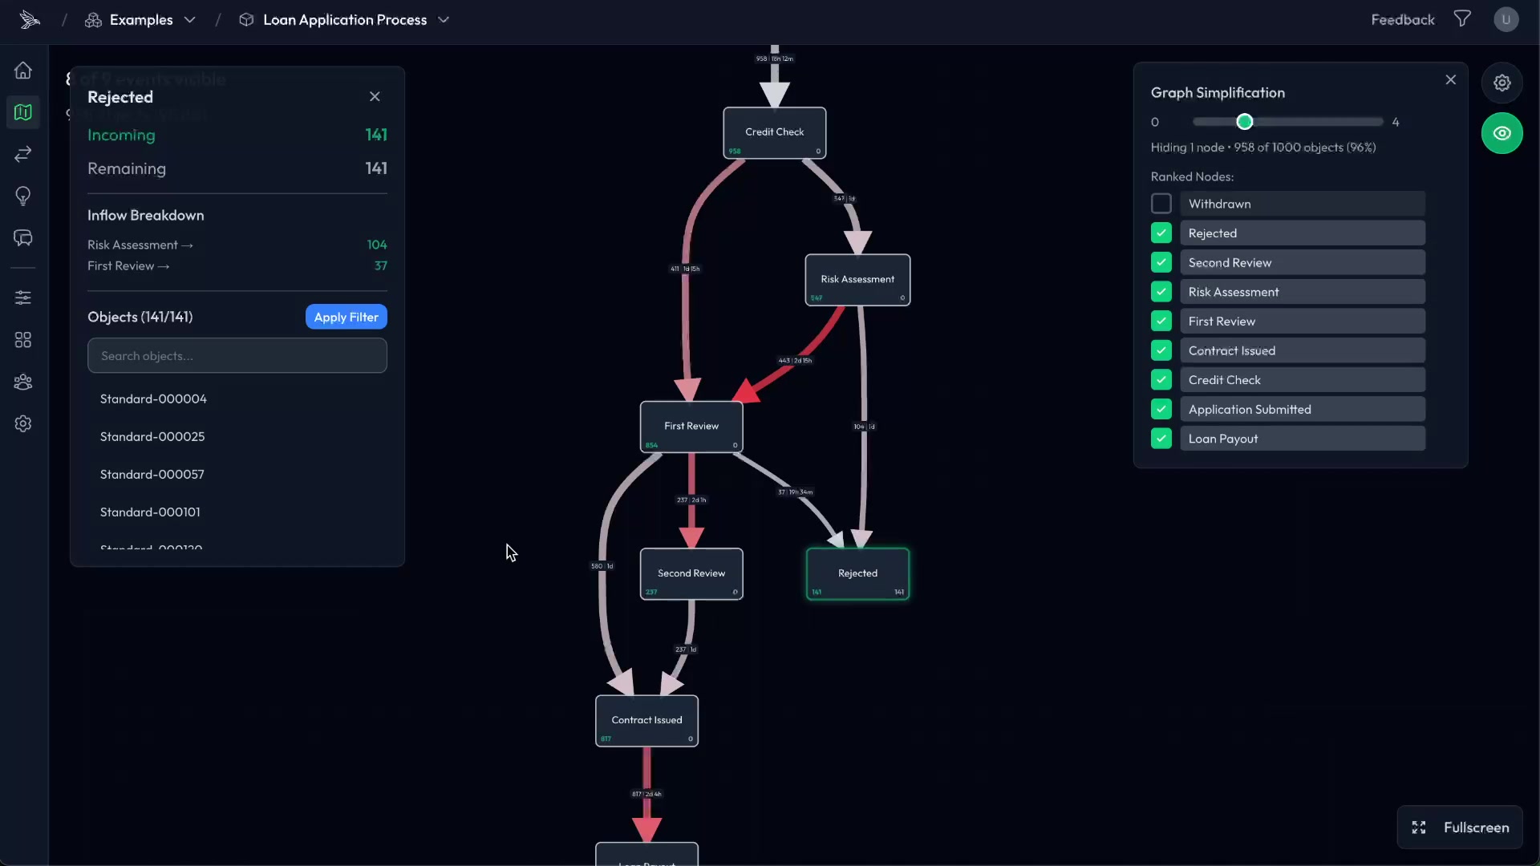Viewport: 1540px width, 866px height.
Task: Open the user avatar menu
Action: 1506,18
